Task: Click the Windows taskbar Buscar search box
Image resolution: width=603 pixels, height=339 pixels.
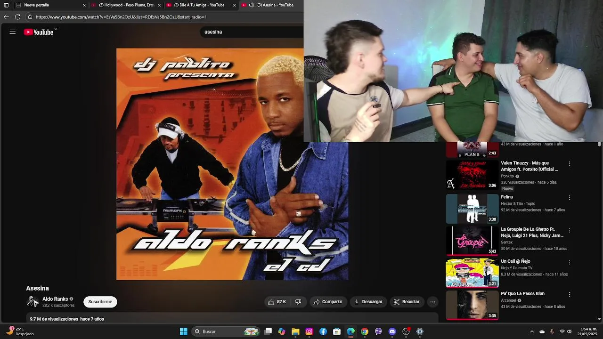Action: (225, 331)
